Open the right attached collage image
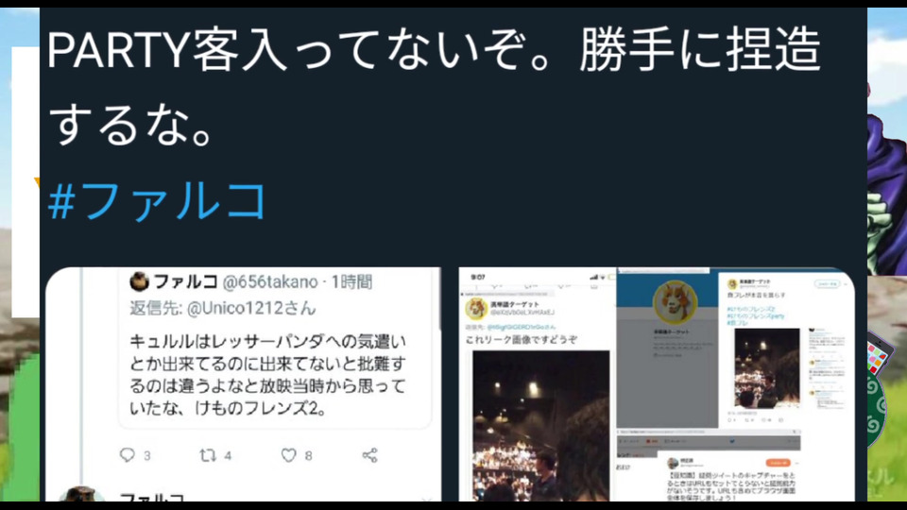 [x=657, y=384]
